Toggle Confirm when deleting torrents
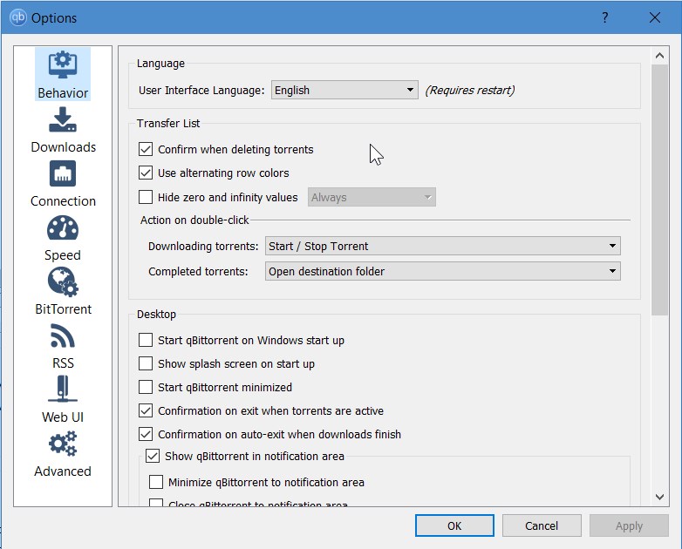 pos(146,150)
